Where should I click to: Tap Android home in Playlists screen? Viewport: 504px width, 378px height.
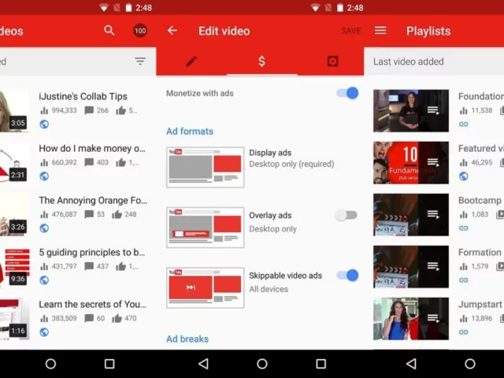point(470,364)
